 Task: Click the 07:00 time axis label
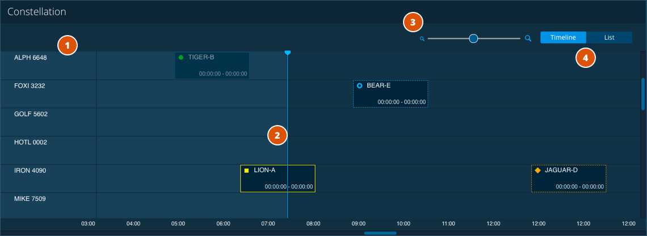click(268, 224)
